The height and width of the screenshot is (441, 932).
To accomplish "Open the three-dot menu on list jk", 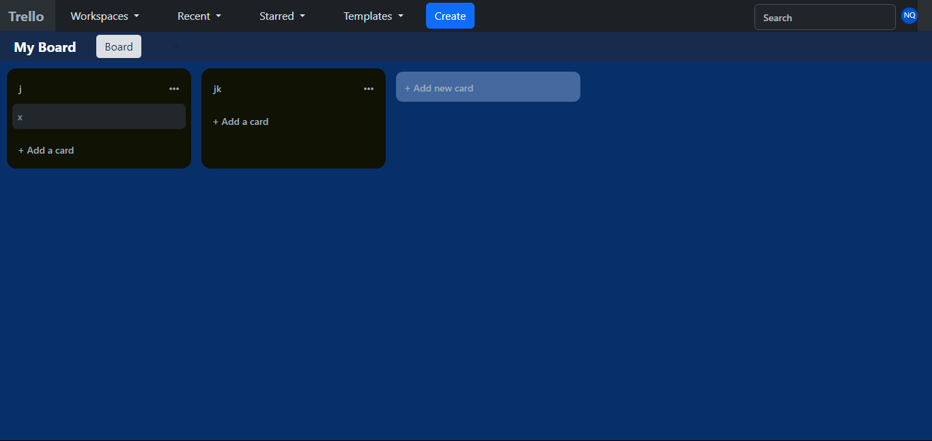I will pos(369,89).
